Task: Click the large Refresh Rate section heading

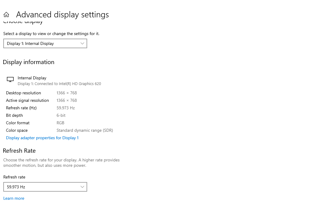Action: (19, 151)
